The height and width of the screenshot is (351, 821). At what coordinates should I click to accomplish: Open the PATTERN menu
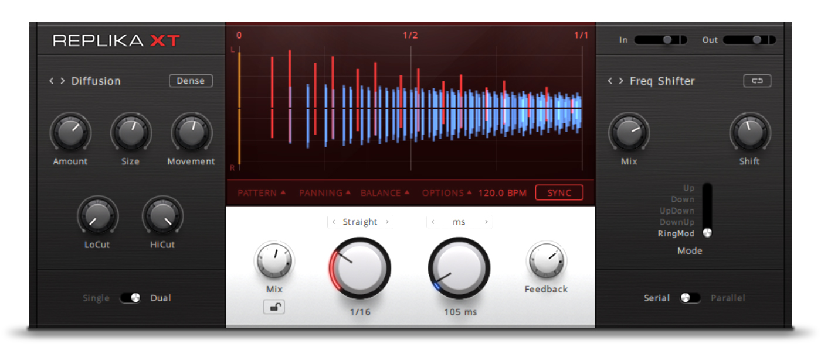pyautogui.click(x=262, y=192)
